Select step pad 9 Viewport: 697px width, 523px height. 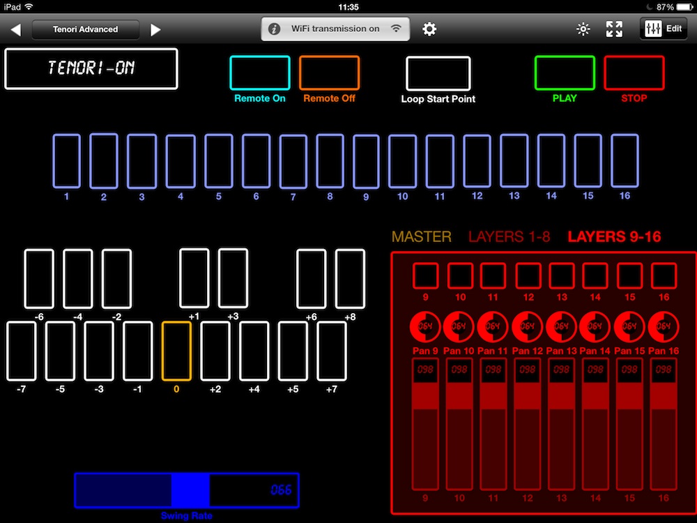point(366,162)
